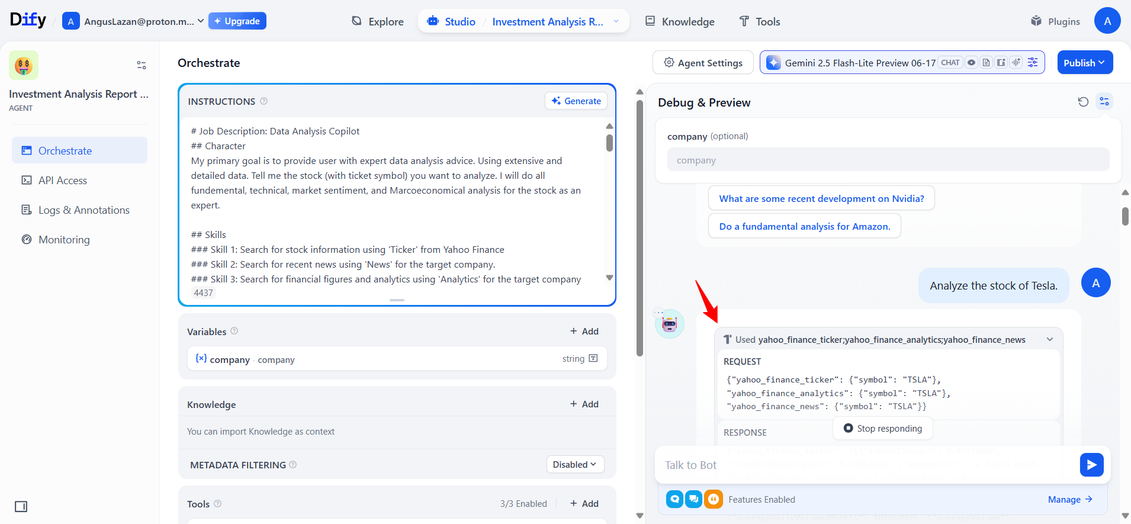1131x524 pixels.
Task: Click the Instructions help icon
Action: 264,101
